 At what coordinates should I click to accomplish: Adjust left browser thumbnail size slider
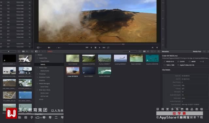coord(8,51)
